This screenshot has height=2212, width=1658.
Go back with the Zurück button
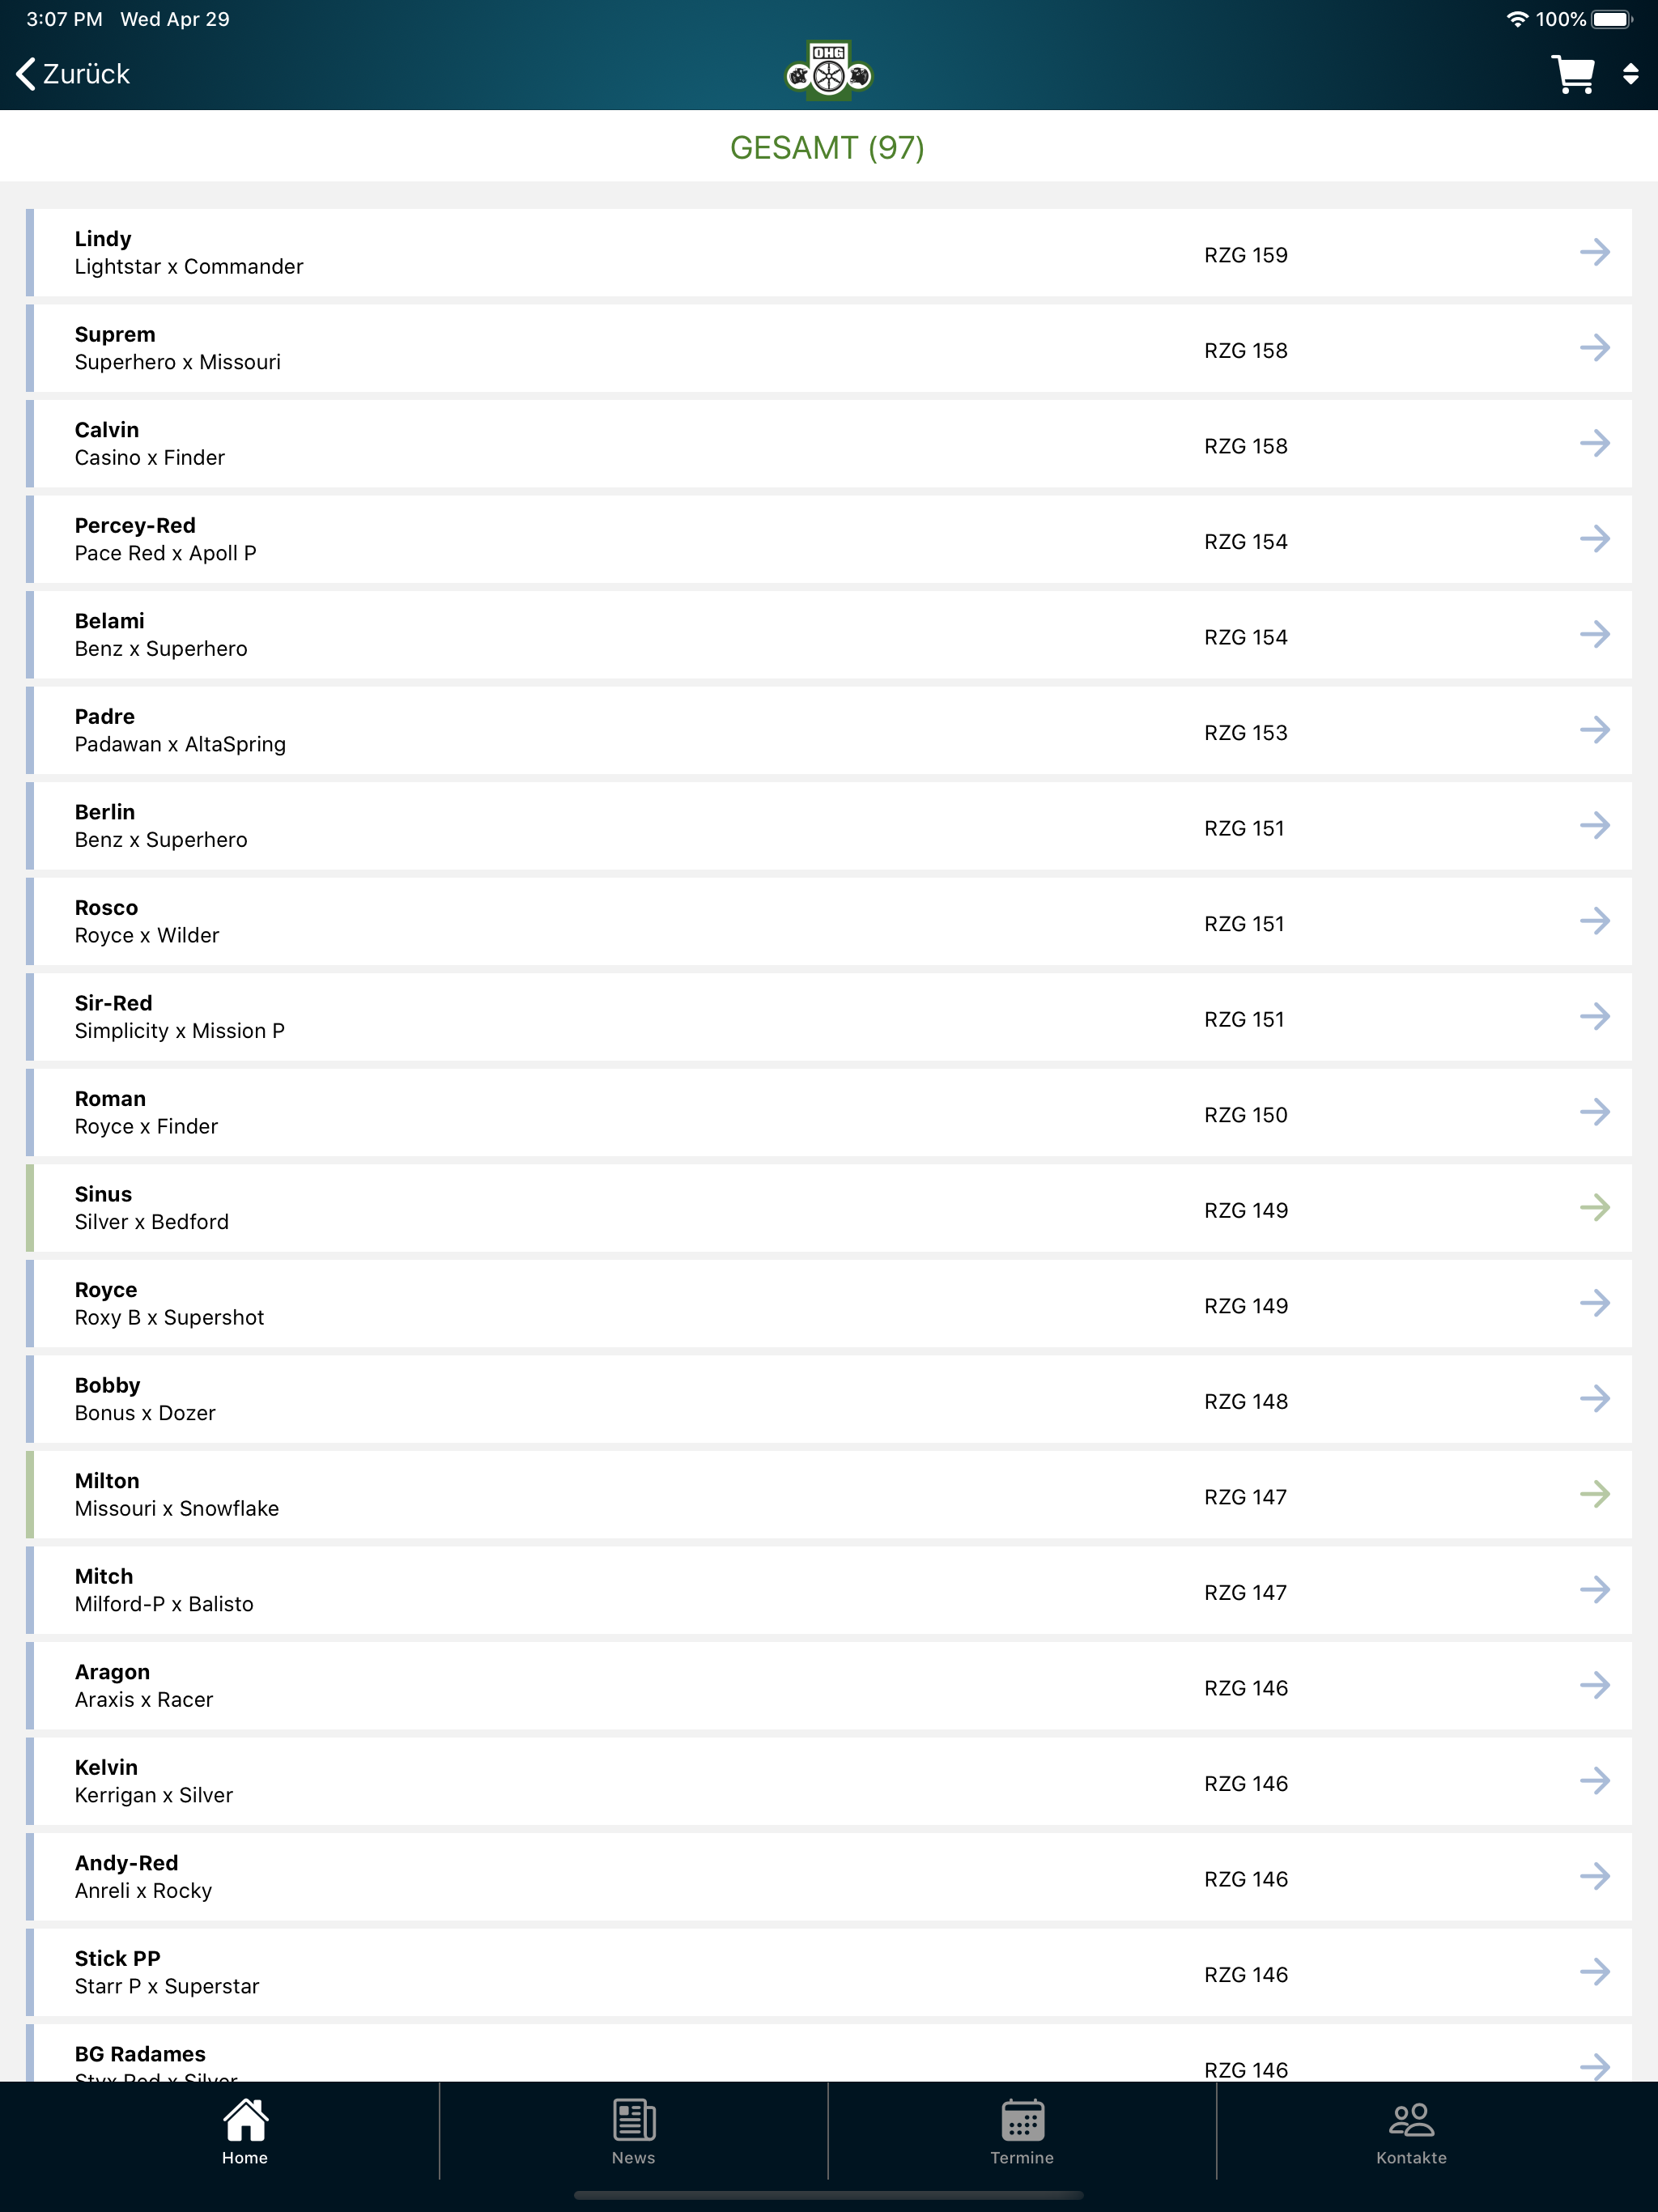[73, 74]
